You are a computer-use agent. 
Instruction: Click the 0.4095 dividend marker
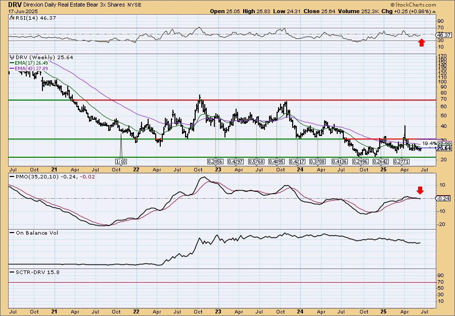pyautogui.click(x=277, y=161)
